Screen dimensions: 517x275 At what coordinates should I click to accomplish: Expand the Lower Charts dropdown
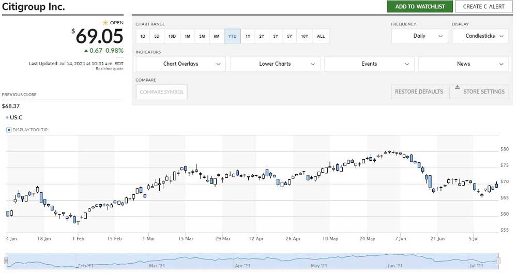275,64
